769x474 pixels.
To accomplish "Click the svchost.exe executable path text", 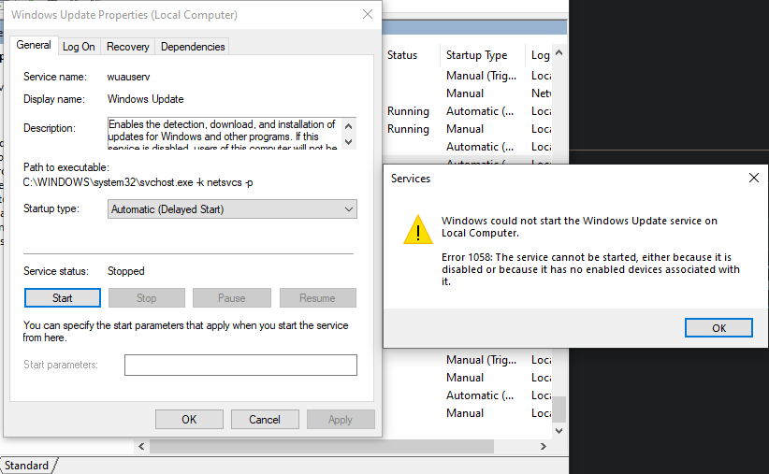I will [x=138, y=182].
